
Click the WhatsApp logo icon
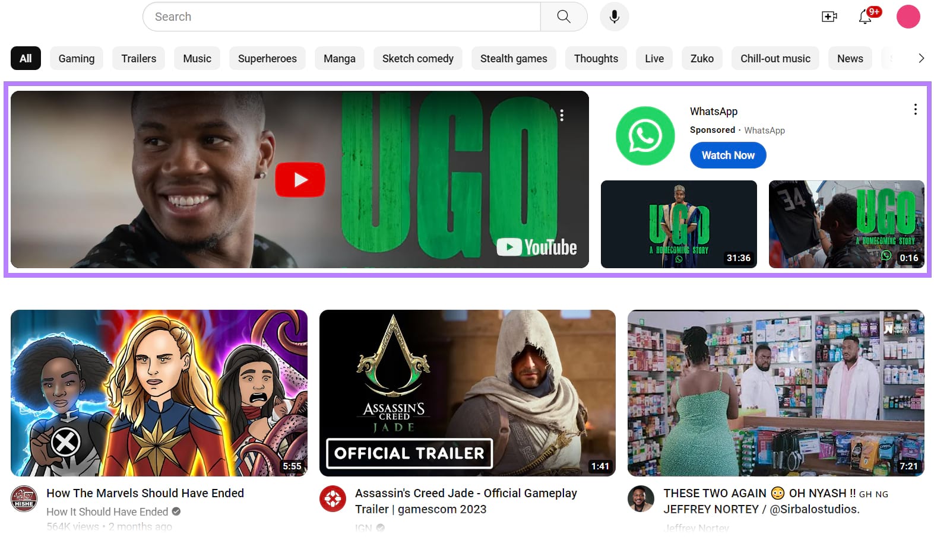(x=645, y=136)
